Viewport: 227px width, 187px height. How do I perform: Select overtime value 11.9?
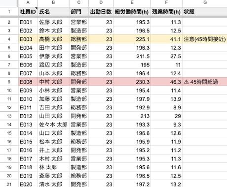point(166,141)
